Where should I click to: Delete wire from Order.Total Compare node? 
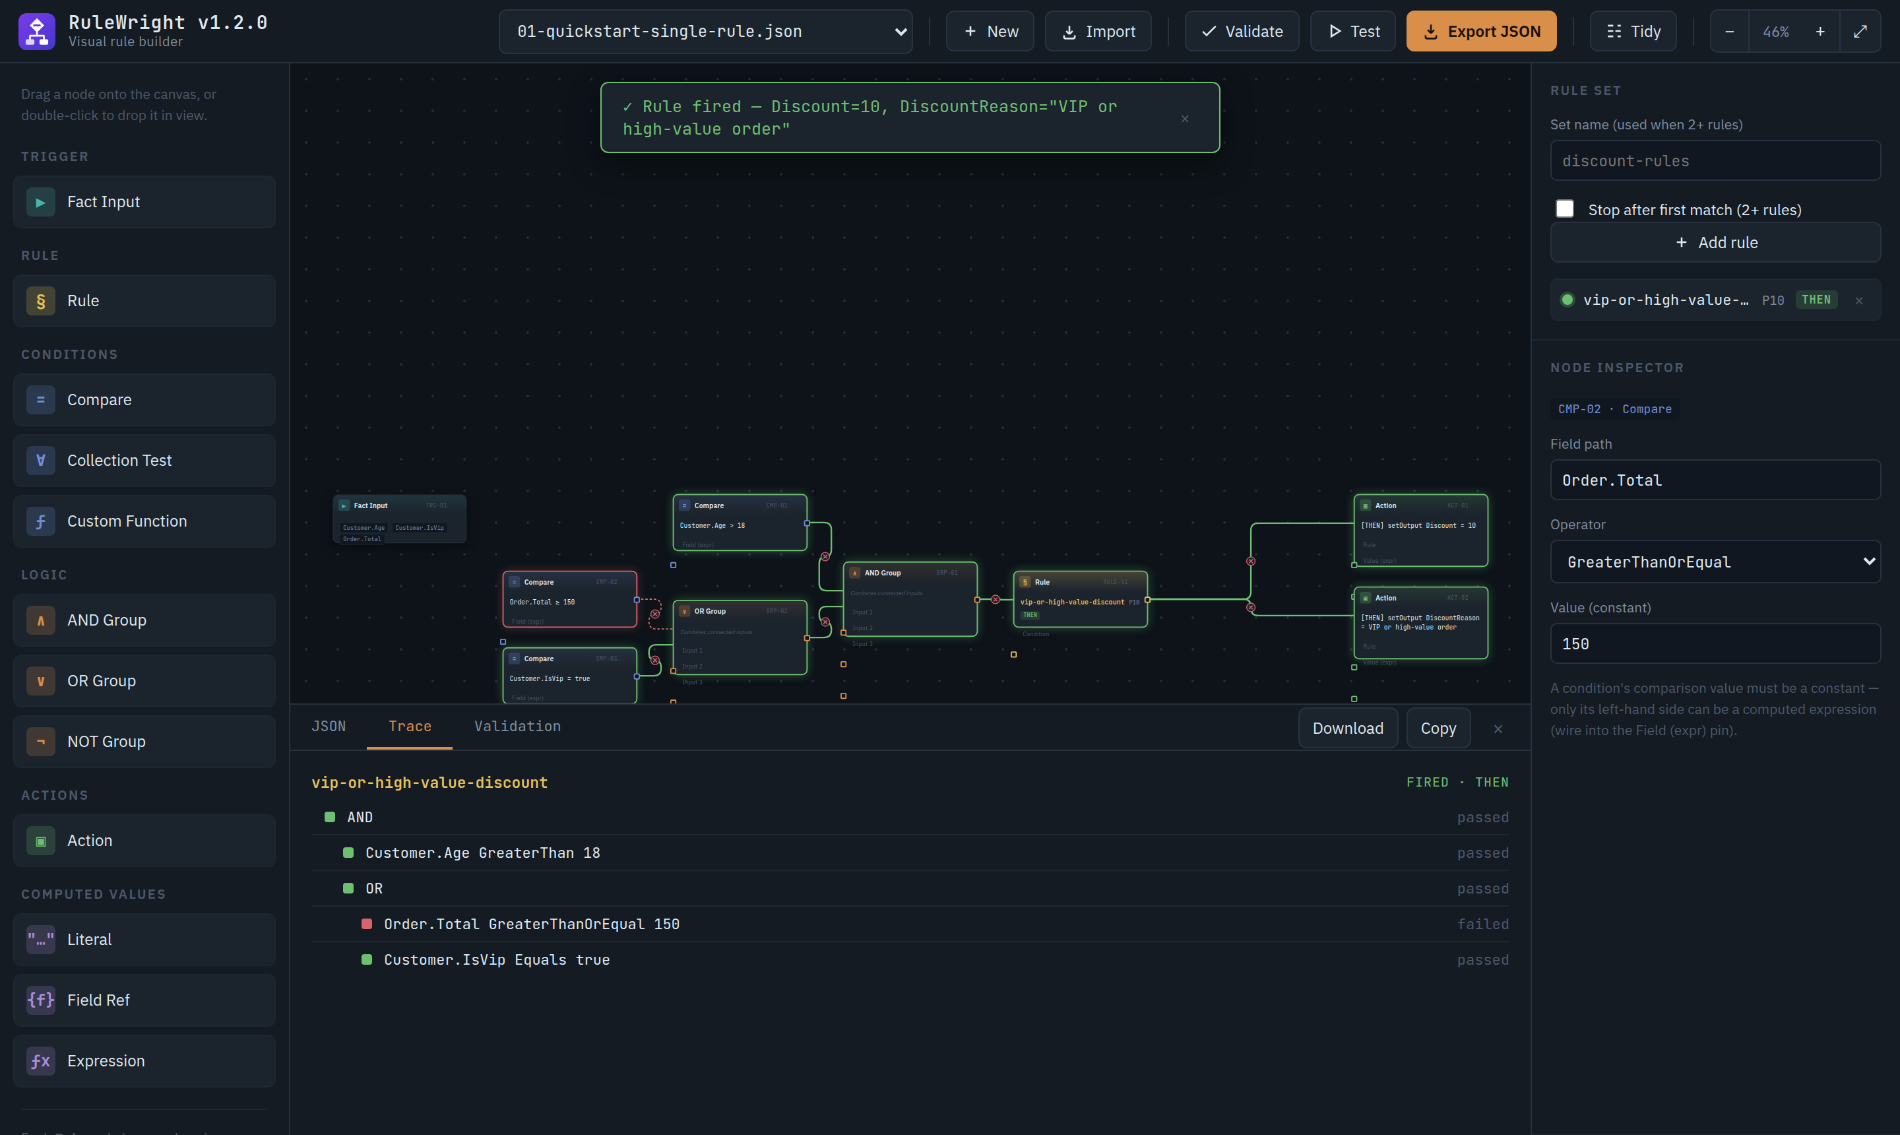click(655, 614)
